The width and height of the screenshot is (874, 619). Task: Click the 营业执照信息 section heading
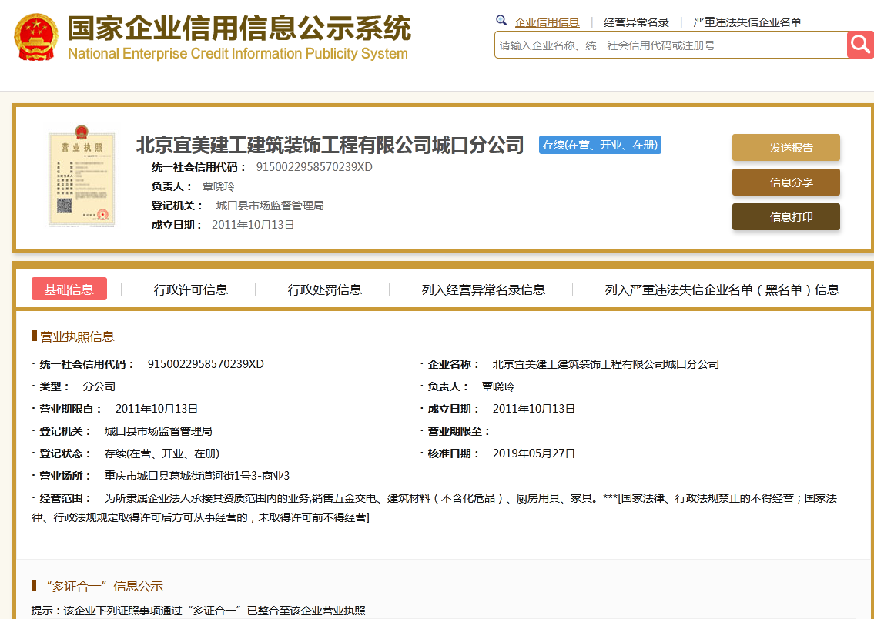click(x=77, y=336)
